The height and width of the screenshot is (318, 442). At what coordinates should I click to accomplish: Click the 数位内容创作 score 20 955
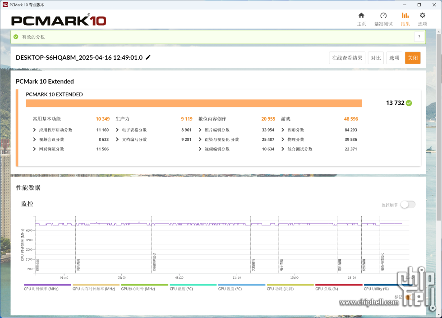[268, 119]
